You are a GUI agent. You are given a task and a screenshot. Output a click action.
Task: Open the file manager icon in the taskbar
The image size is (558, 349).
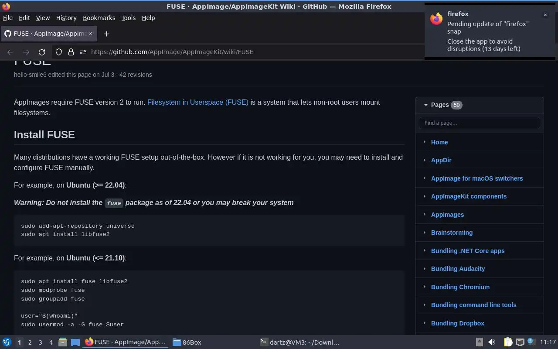62,342
